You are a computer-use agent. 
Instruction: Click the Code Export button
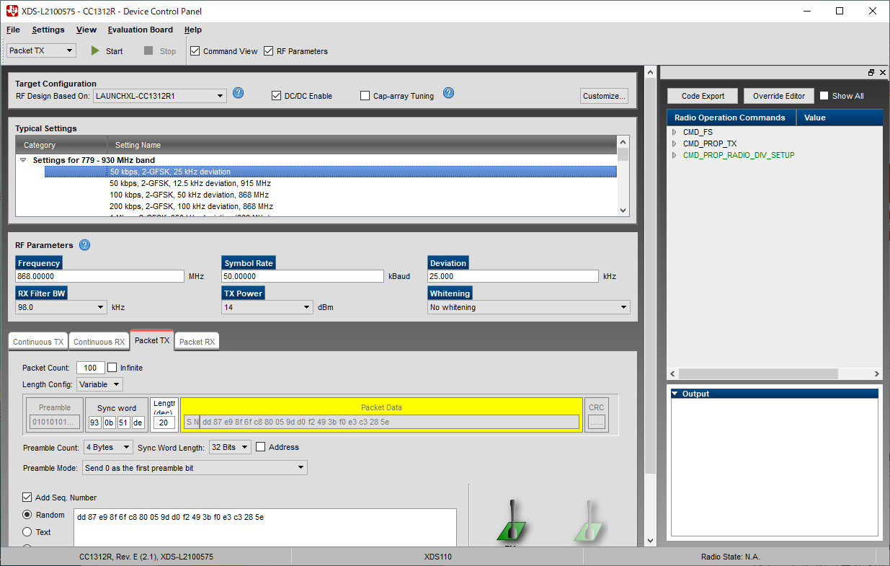click(x=703, y=96)
